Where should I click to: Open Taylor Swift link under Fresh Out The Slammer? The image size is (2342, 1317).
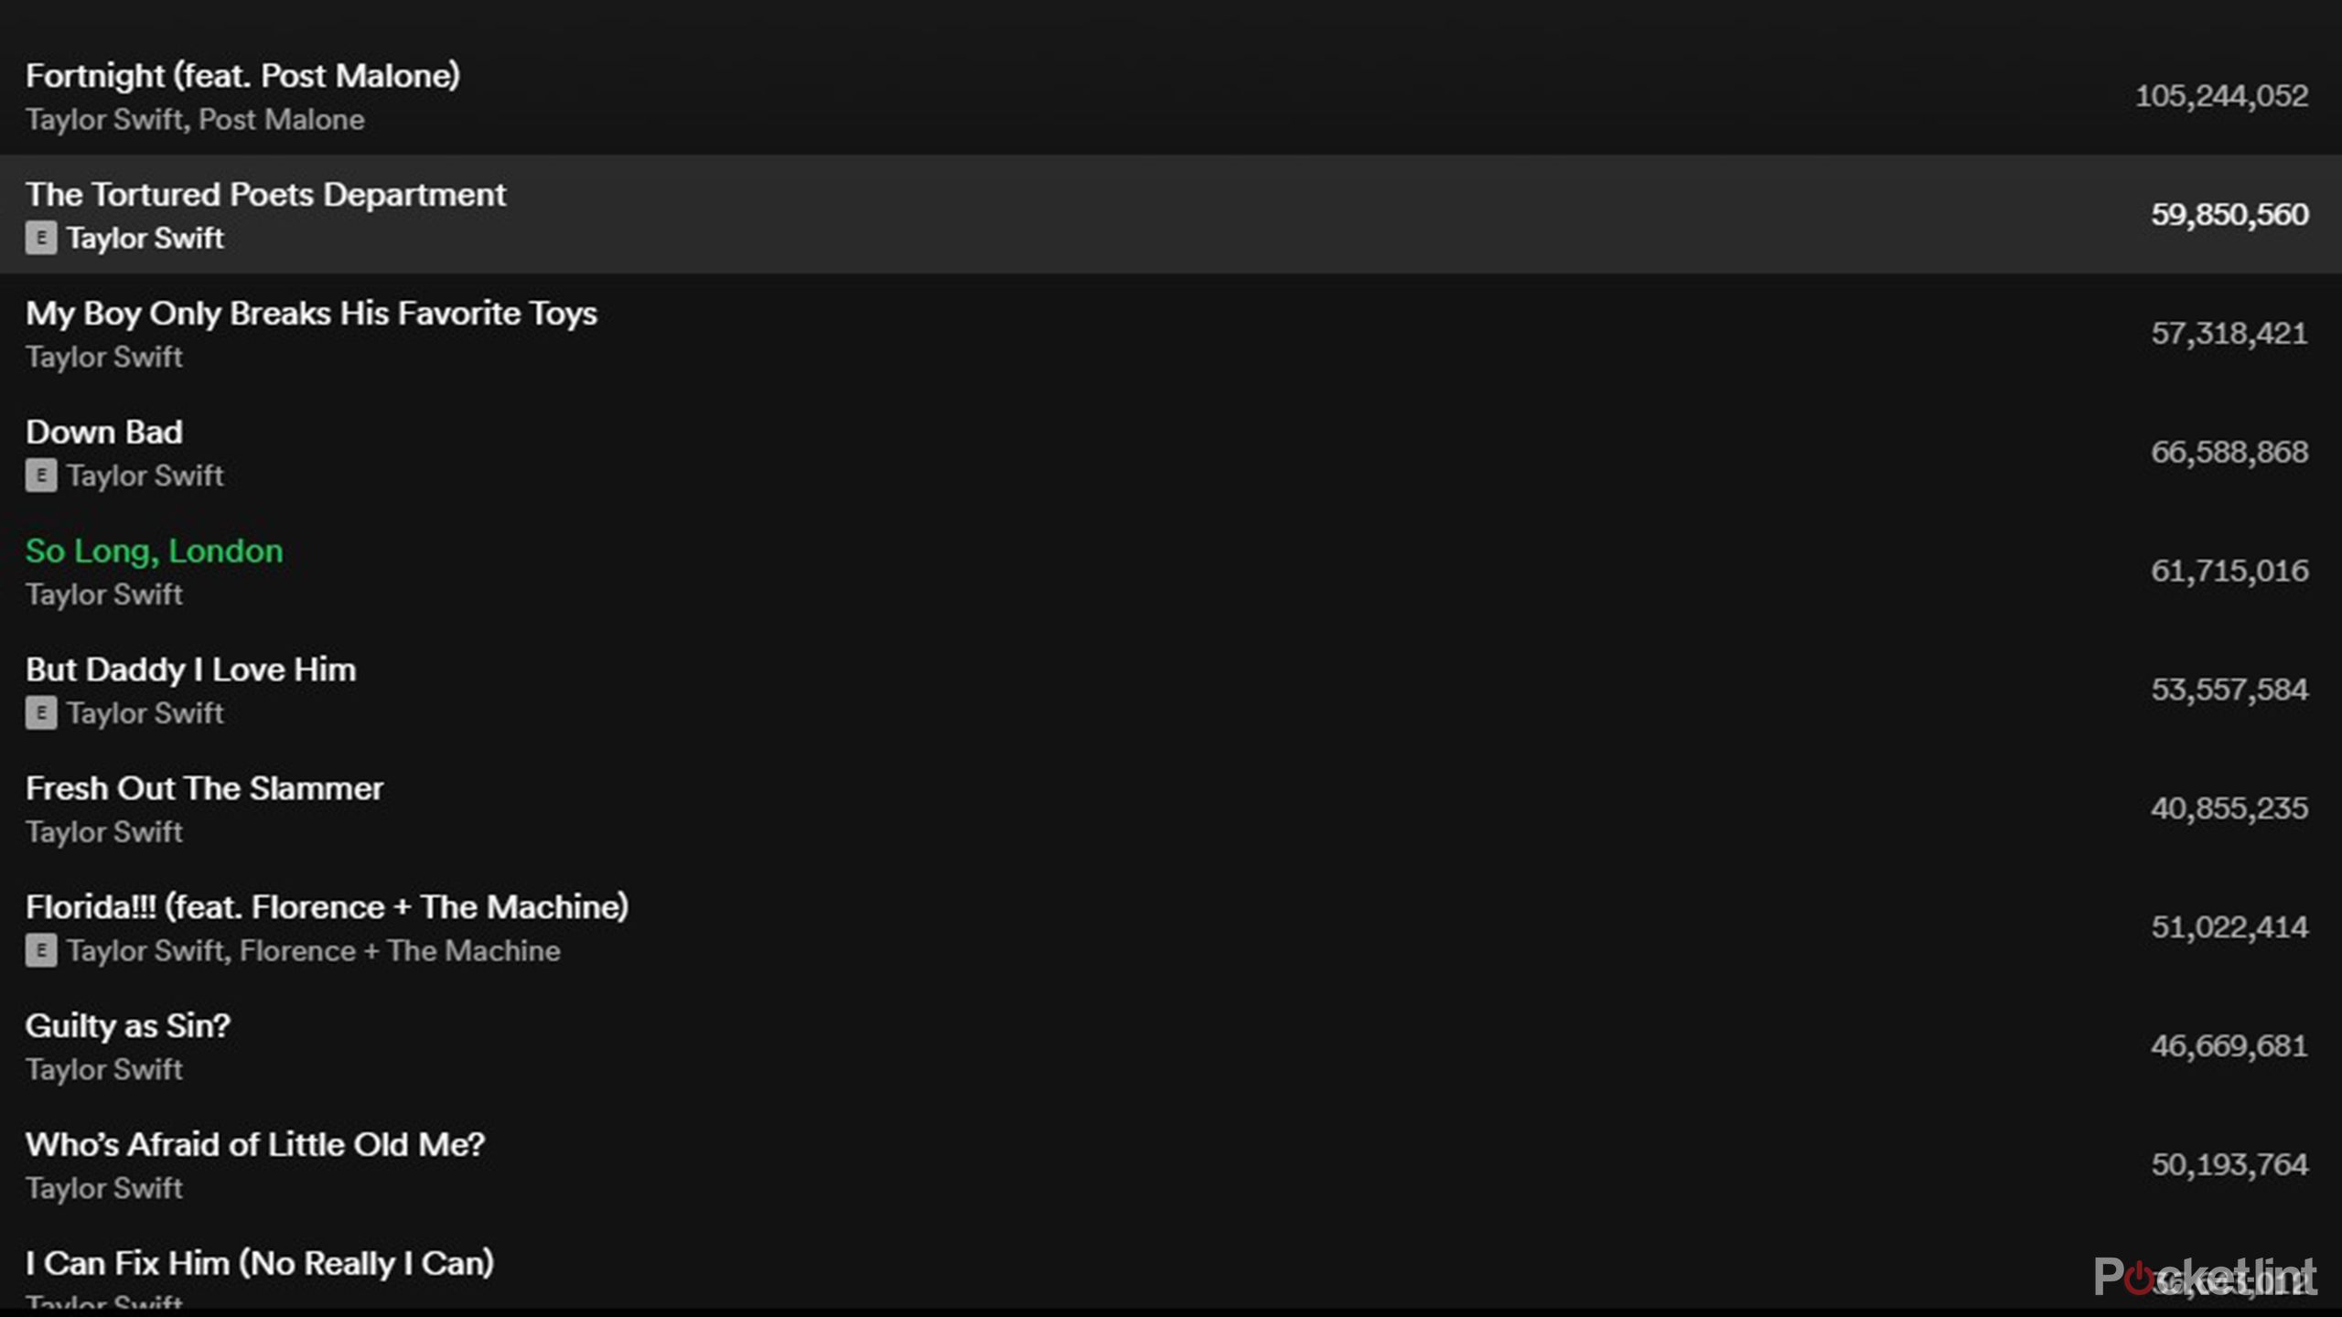coord(103,833)
